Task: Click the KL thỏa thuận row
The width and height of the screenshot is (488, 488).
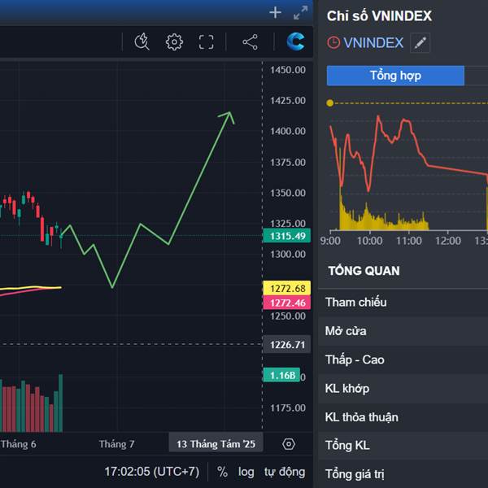Action: [403, 417]
